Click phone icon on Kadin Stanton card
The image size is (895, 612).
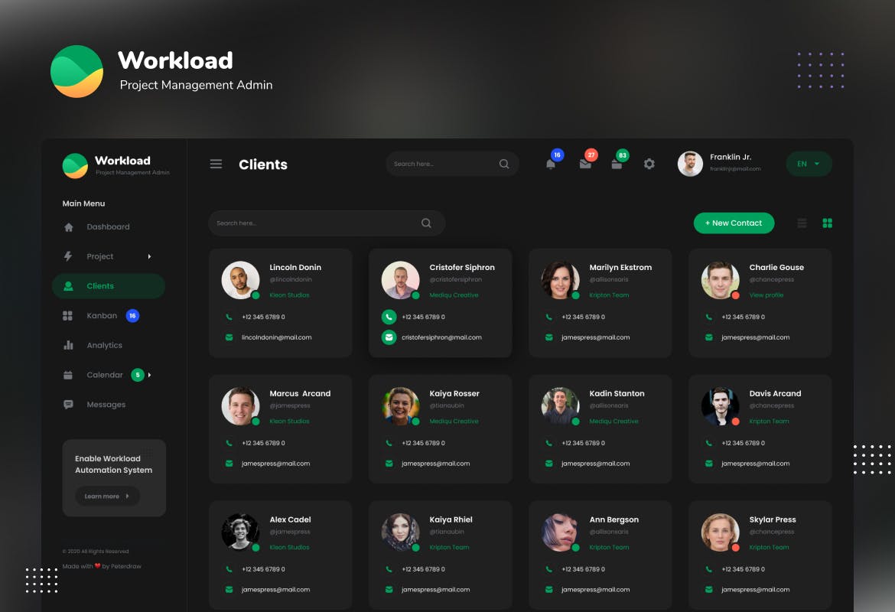[x=548, y=443]
